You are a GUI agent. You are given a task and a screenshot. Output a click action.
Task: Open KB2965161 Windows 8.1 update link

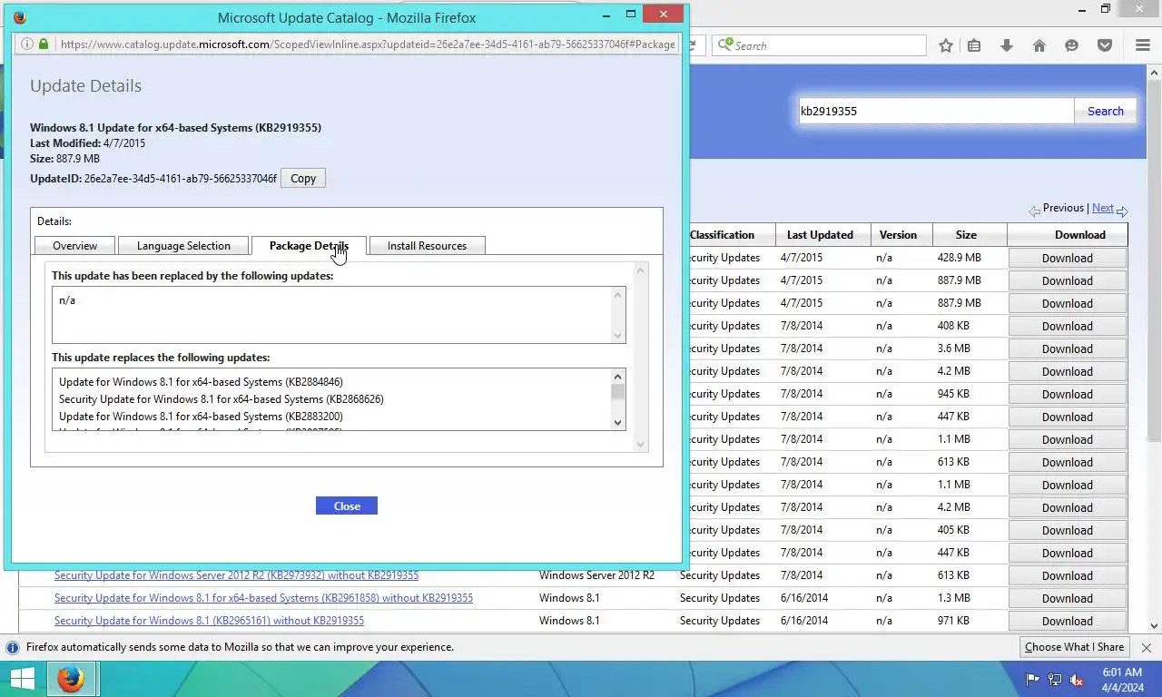[x=209, y=620]
